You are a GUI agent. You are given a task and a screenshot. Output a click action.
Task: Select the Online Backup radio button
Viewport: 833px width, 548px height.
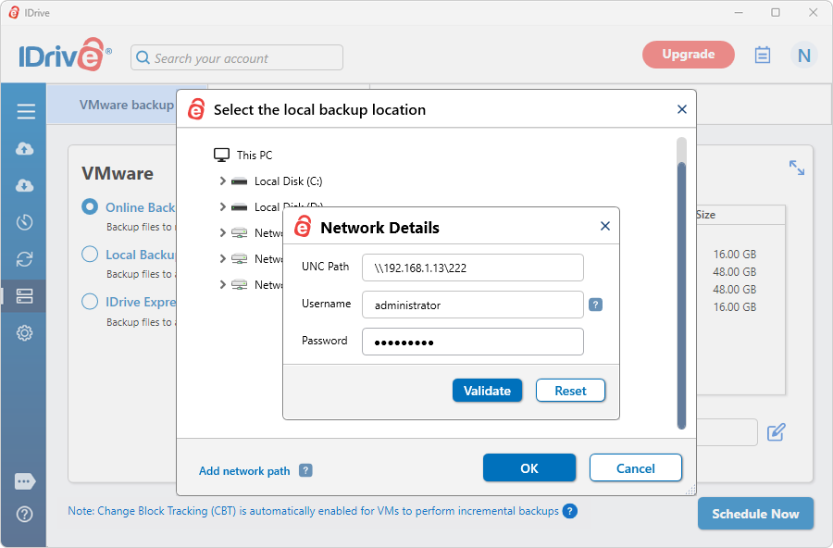[90, 206]
